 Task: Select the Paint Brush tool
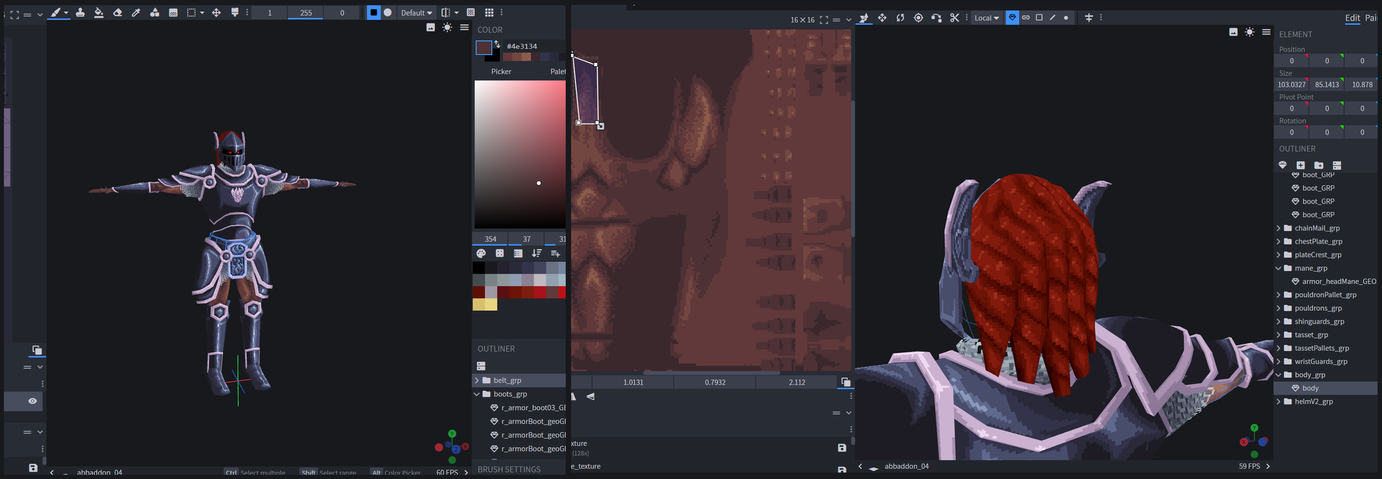click(x=55, y=12)
